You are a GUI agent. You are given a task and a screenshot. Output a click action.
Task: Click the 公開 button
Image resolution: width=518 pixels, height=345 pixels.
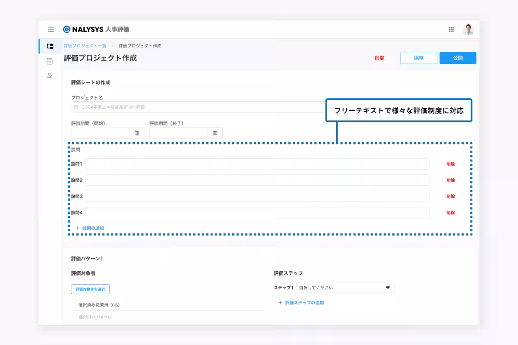click(458, 58)
